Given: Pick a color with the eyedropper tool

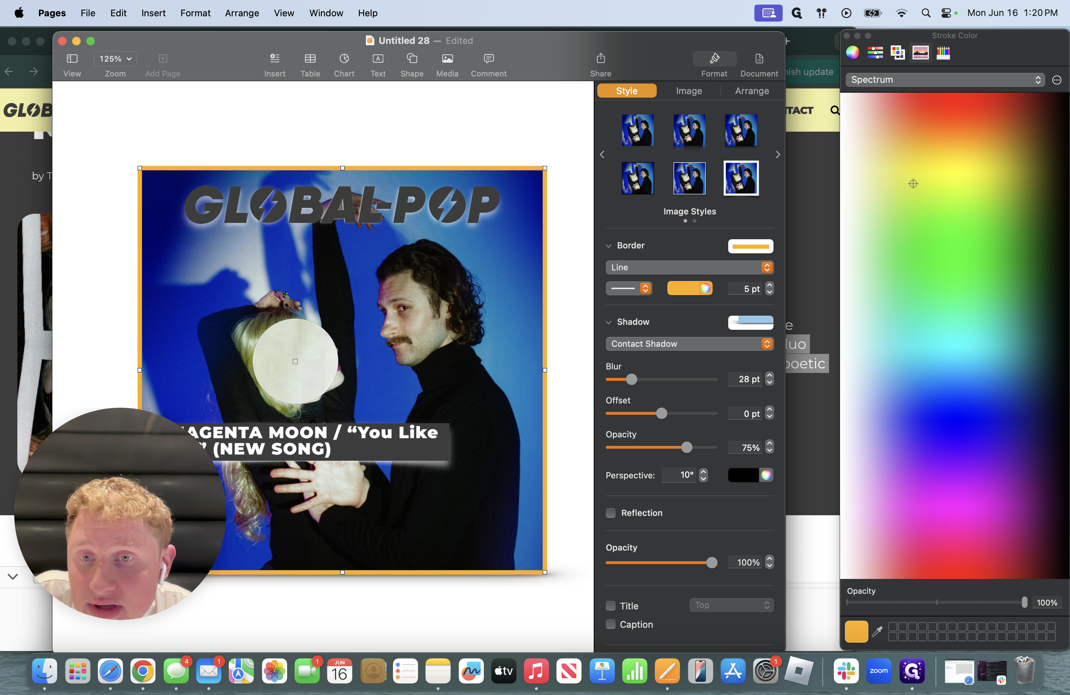Looking at the screenshot, I should [877, 632].
